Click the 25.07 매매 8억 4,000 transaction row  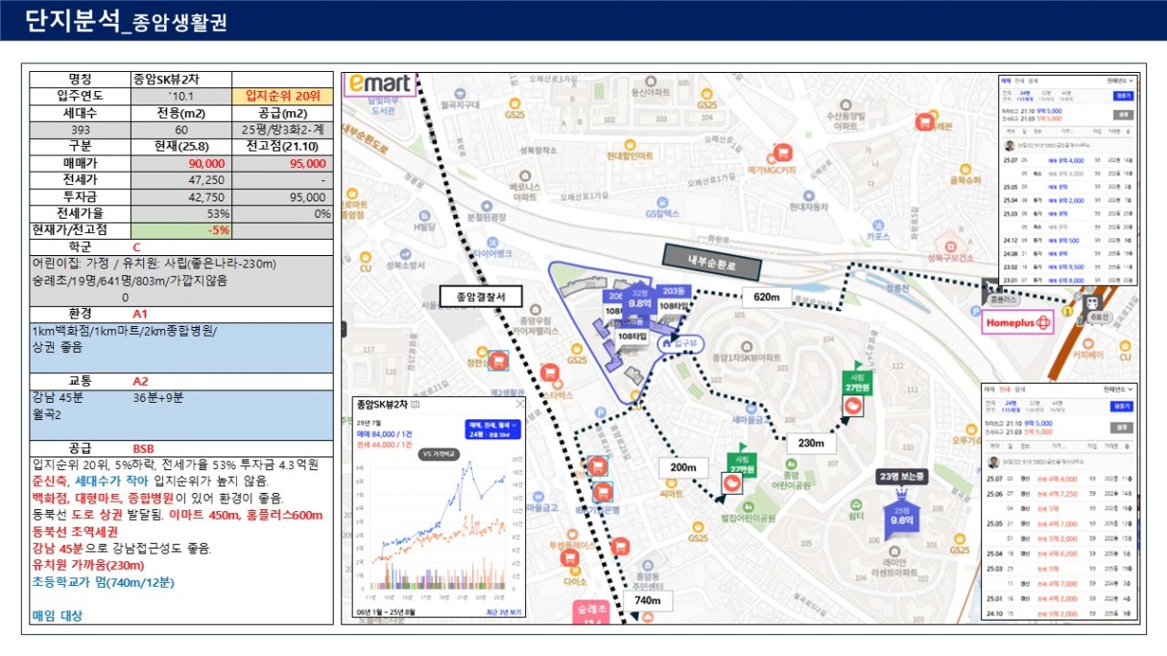click(x=1068, y=159)
